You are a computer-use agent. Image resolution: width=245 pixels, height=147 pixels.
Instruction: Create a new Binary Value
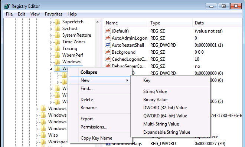(x=170, y=100)
